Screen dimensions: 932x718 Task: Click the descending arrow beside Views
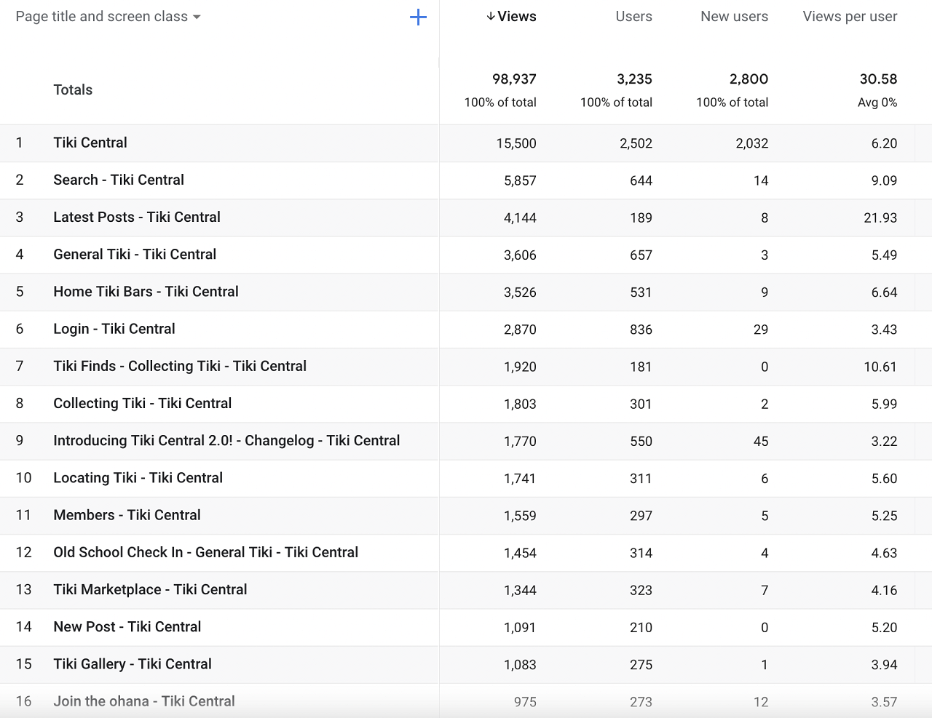491,17
